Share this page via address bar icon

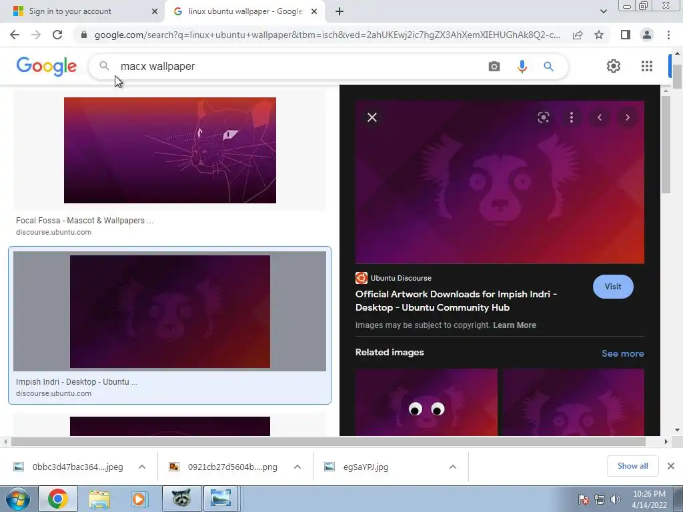578,35
